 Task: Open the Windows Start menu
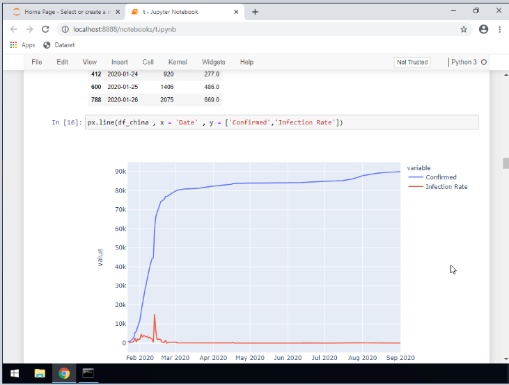pos(15,374)
